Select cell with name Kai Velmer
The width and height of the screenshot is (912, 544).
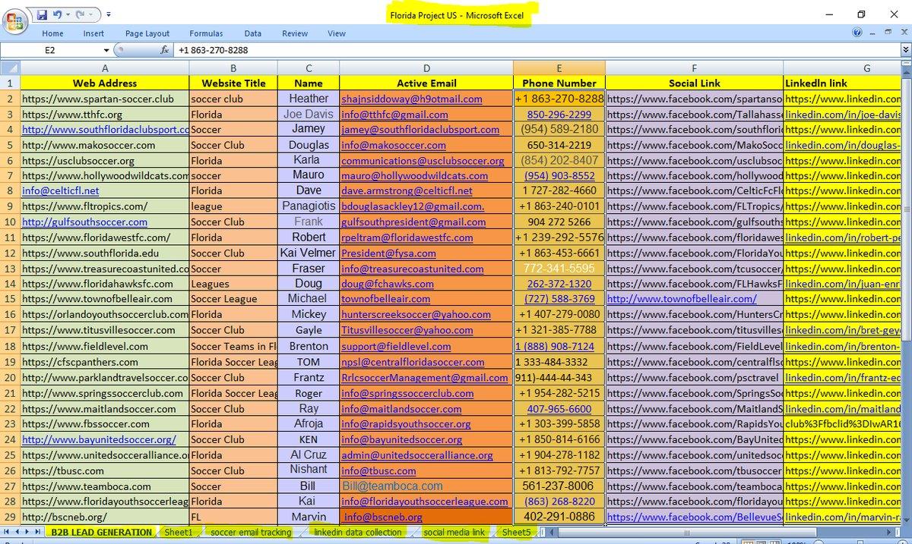[x=309, y=253]
